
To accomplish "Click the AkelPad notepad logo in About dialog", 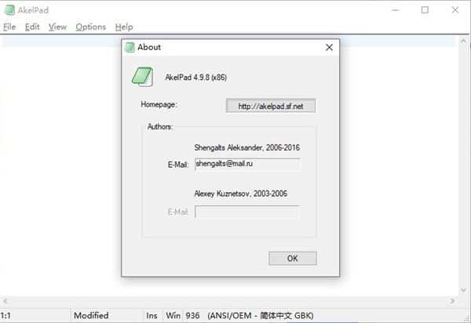I will point(142,76).
